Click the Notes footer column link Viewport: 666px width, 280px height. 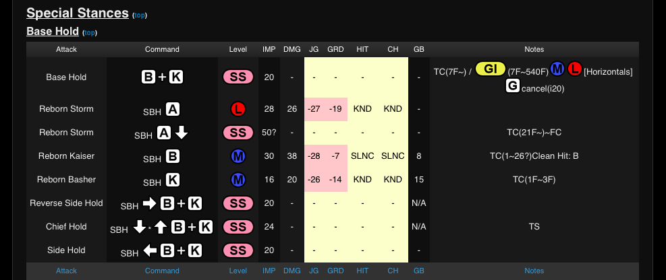coord(534,271)
